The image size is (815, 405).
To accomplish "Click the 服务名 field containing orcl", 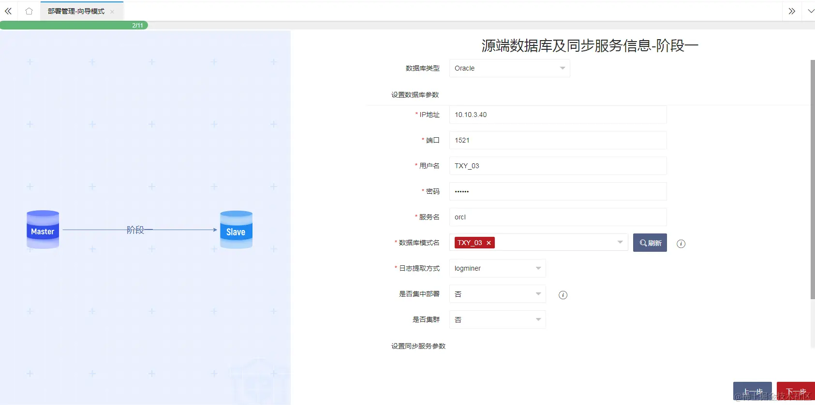I will point(558,217).
